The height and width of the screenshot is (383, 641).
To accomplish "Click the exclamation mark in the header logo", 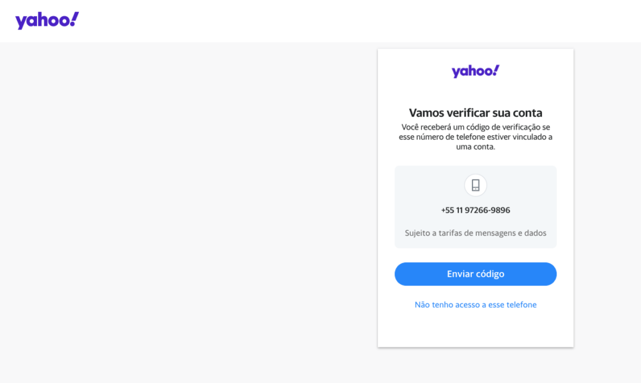I will (74, 18).
